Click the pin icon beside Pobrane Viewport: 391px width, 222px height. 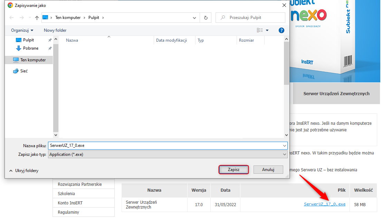pyautogui.click(x=50, y=48)
